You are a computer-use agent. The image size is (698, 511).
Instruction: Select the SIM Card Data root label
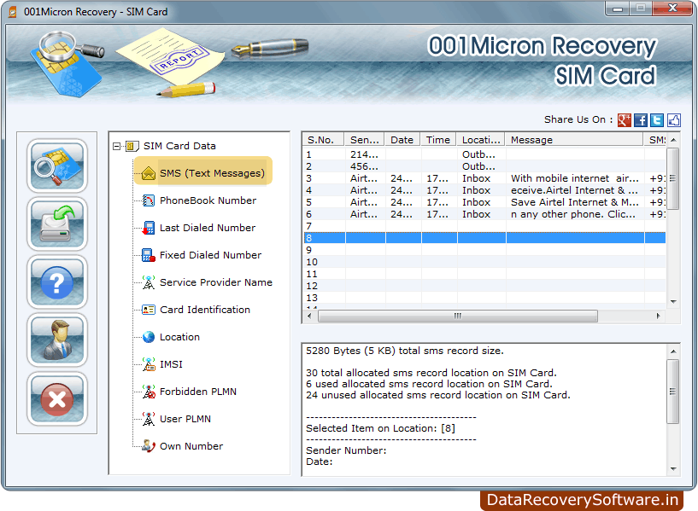(179, 146)
